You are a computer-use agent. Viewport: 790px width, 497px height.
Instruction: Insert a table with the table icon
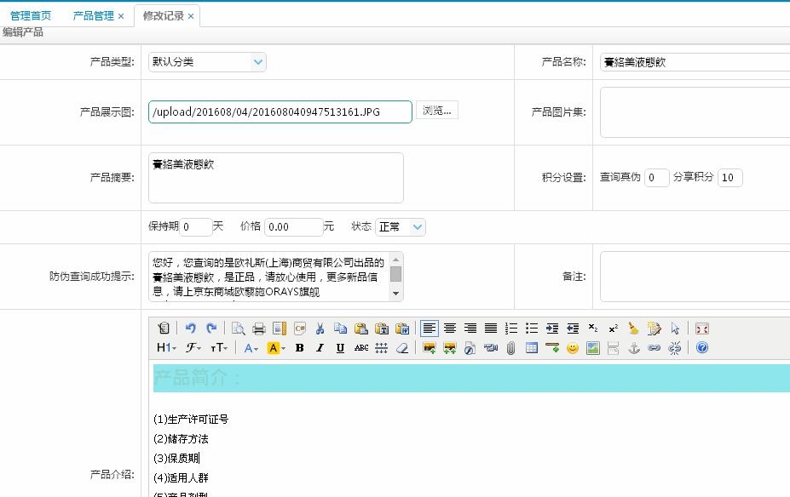tap(532, 348)
